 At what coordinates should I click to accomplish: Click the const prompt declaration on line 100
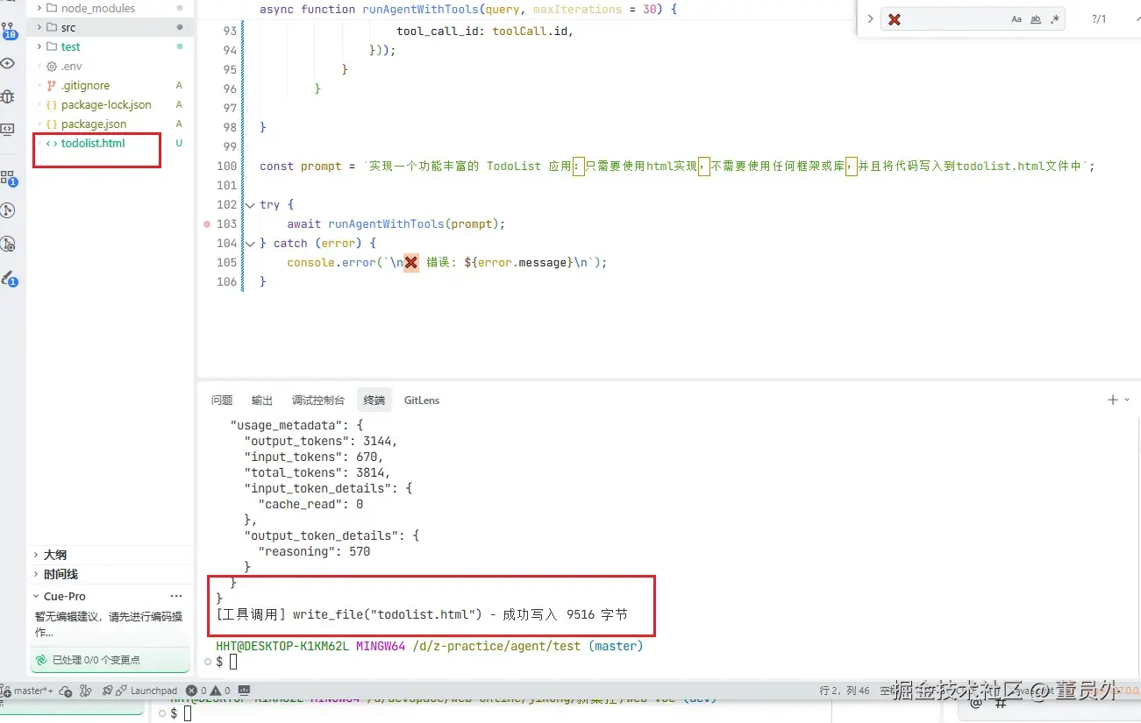[x=300, y=167]
